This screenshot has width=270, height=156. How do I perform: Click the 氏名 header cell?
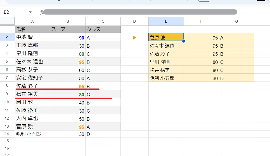point(32,29)
